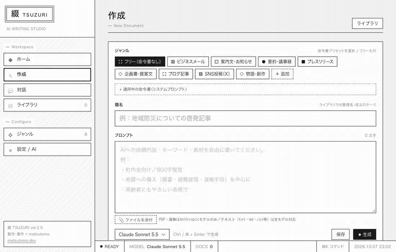Image resolution: width=396 pixels, height=252 pixels.
Task: Click the ライブラリ button at the top right
Action: click(x=367, y=23)
